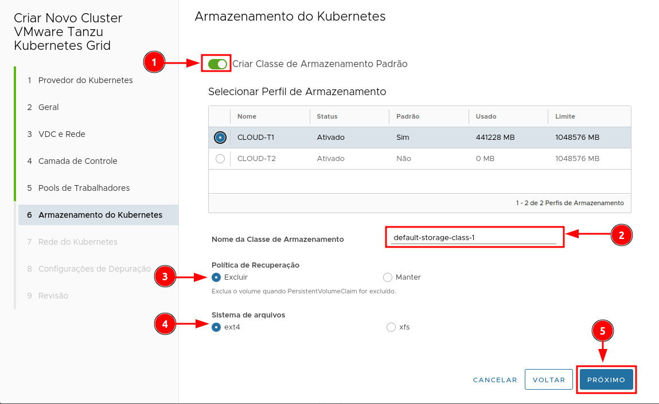Click the storage profiles count footer text

coord(570,203)
